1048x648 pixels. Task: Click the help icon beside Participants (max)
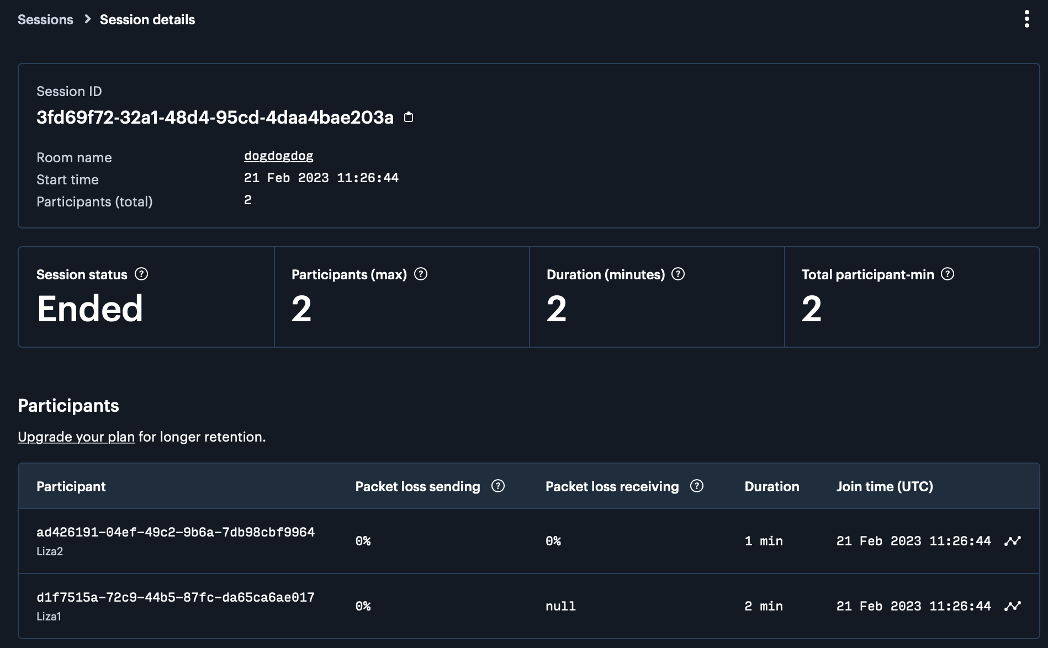point(420,274)
